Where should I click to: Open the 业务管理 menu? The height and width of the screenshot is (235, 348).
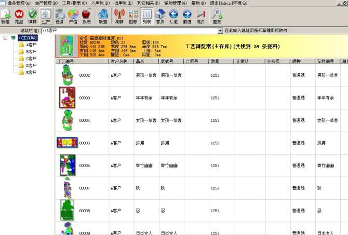click(17, 3)
